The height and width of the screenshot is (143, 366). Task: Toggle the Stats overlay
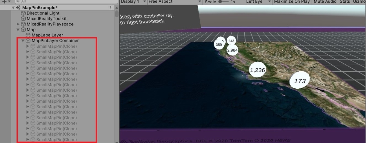tap(345, 2)
